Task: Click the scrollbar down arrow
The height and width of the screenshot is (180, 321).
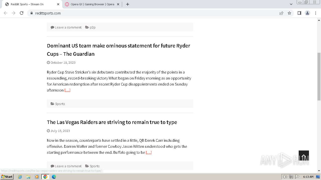Action: (319, 171)
